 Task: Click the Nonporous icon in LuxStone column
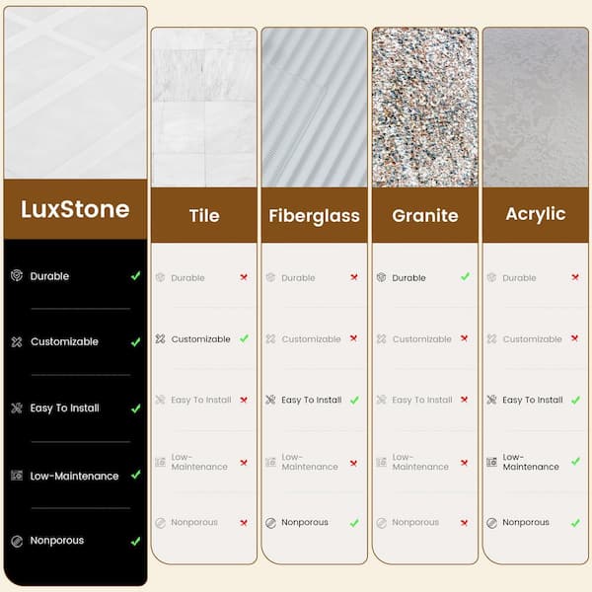pyautogui.click(x=16, y=541)
